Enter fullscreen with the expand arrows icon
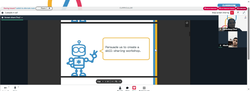This screenshot has height=91, width=250. [244, 13]
